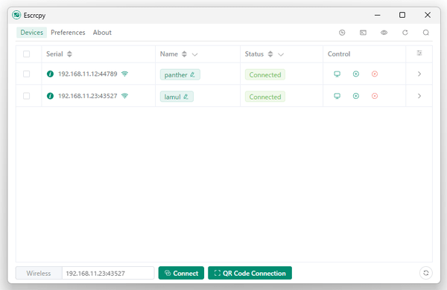Viewport: 447px width, 290px height.
Task: Start mirroring for panther device
Action: 337,74
